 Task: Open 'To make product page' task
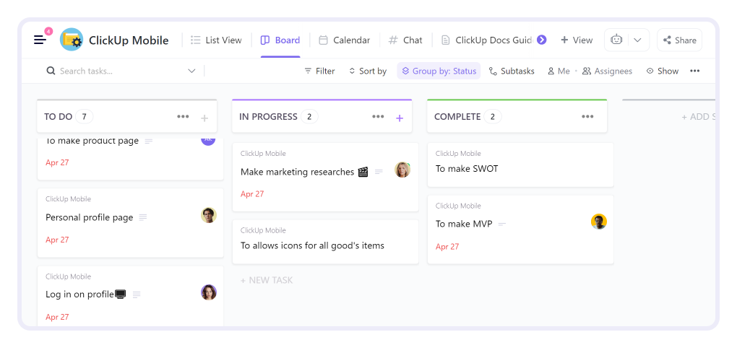92,141
